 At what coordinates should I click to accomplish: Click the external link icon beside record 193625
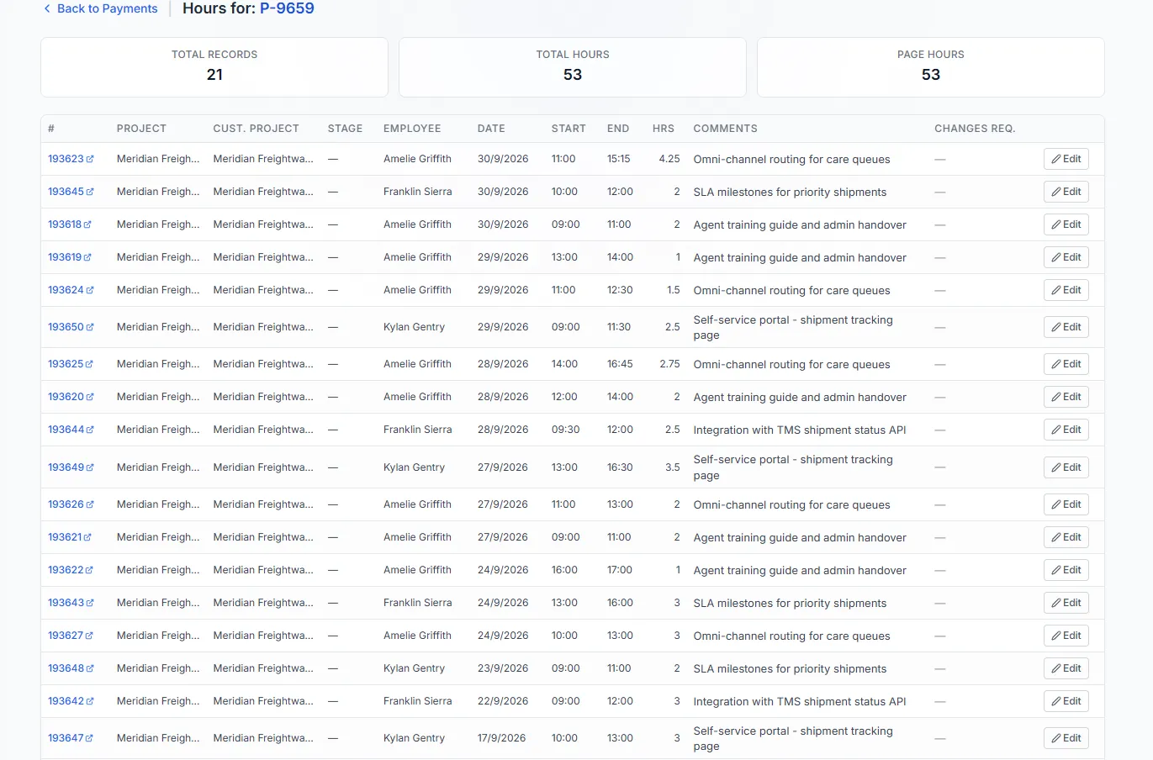pyautogui.click(x=89, y=364)
